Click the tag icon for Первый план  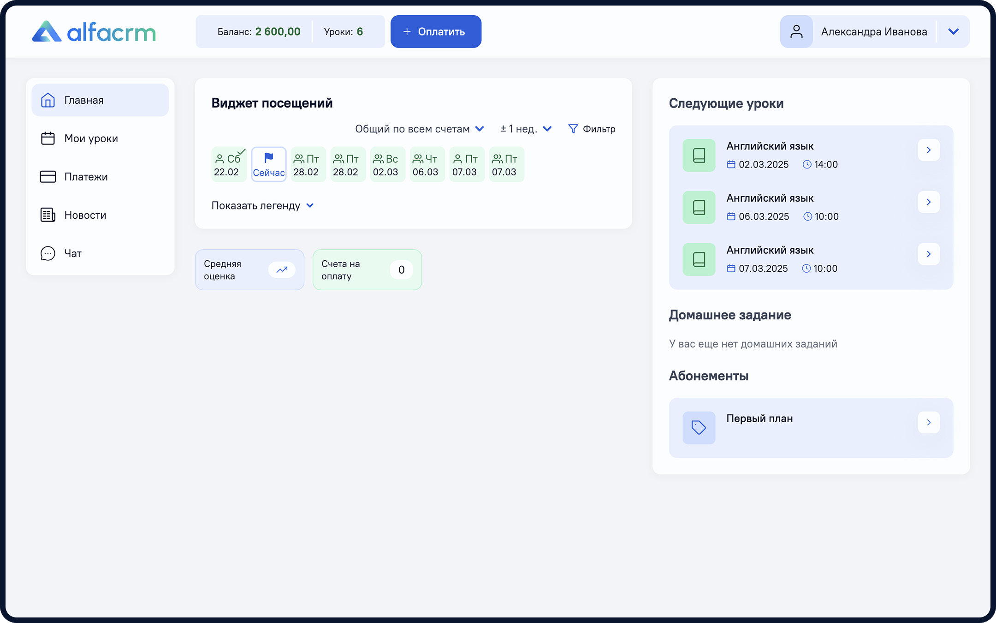point(699,428)
